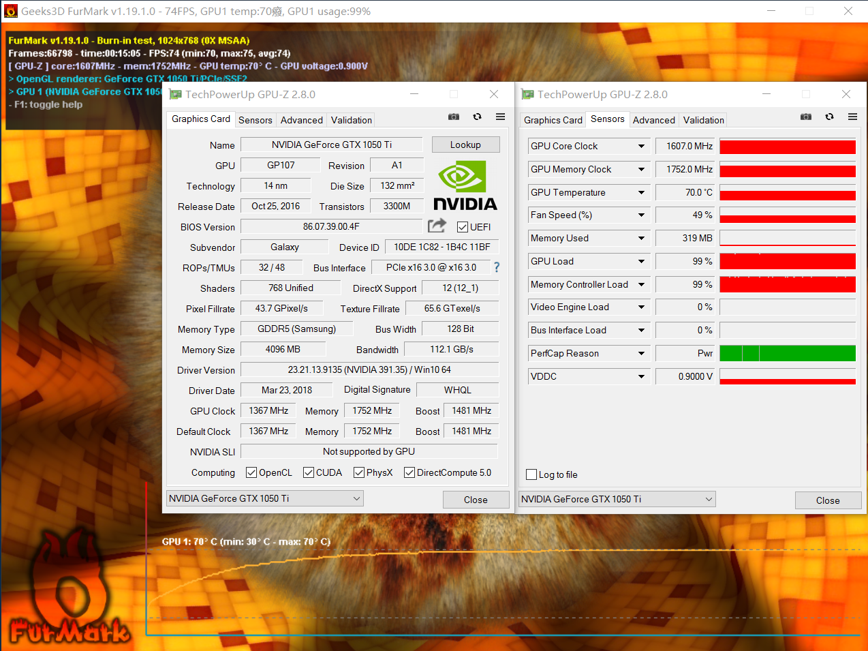The height and width of the screenshot is (651, 868).
Task: Click the GPU-Z icon in Sensors window title bar
Action: click(x=528, y=95)
